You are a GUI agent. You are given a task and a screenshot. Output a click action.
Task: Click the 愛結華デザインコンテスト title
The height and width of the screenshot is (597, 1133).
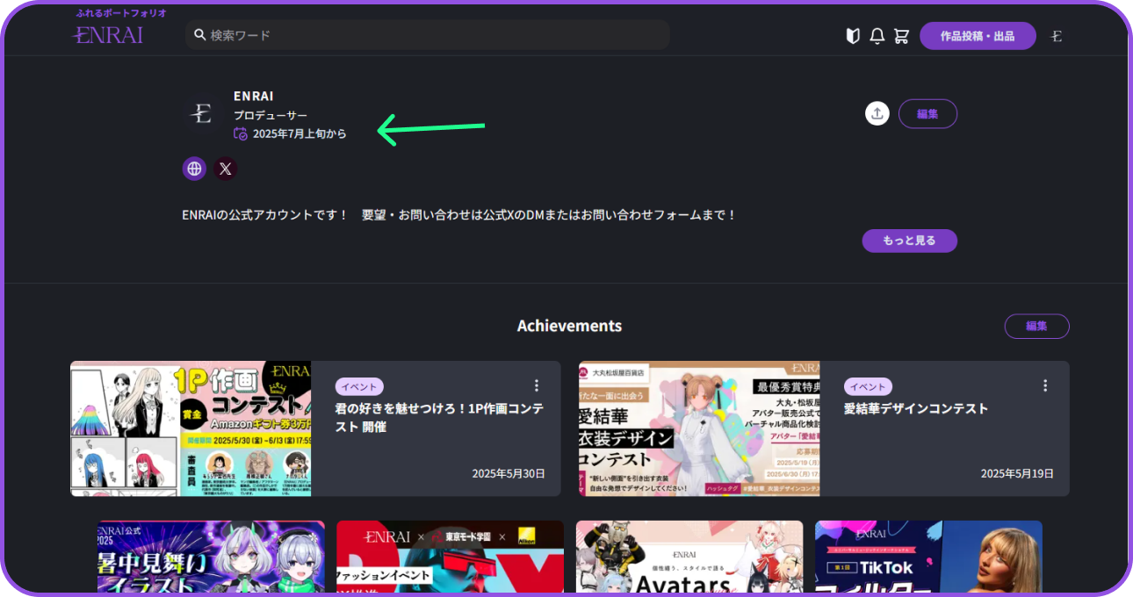916,409
